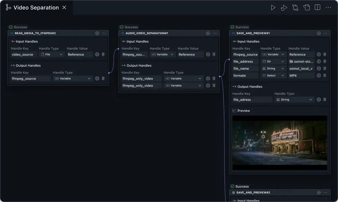Expand the file_address Dir type dropdown
The height and width of the screenshot is (202, 338).
tap(273, 62)
